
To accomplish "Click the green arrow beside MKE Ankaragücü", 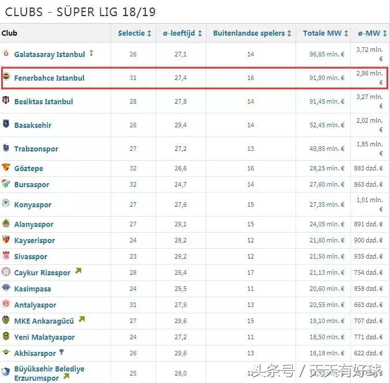I will (82, 319).
